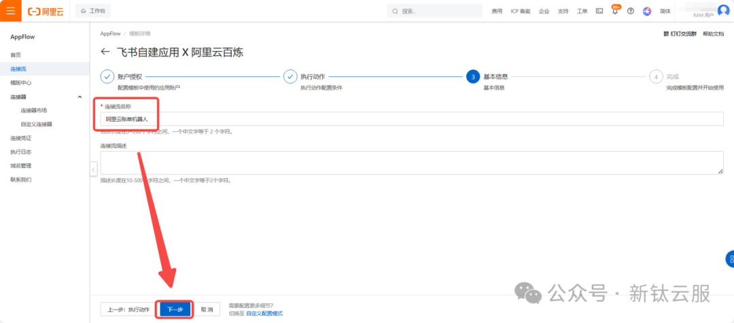Click the 连接流名称 input field
This screenshot has height=323, width=734.
(412, 119)
